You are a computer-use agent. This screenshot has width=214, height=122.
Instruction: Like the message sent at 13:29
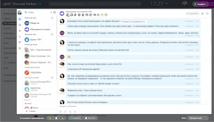[189, 26]
